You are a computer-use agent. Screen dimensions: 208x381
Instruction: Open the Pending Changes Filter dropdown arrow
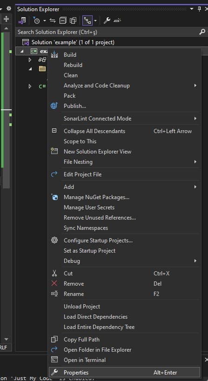coord(45,20)
